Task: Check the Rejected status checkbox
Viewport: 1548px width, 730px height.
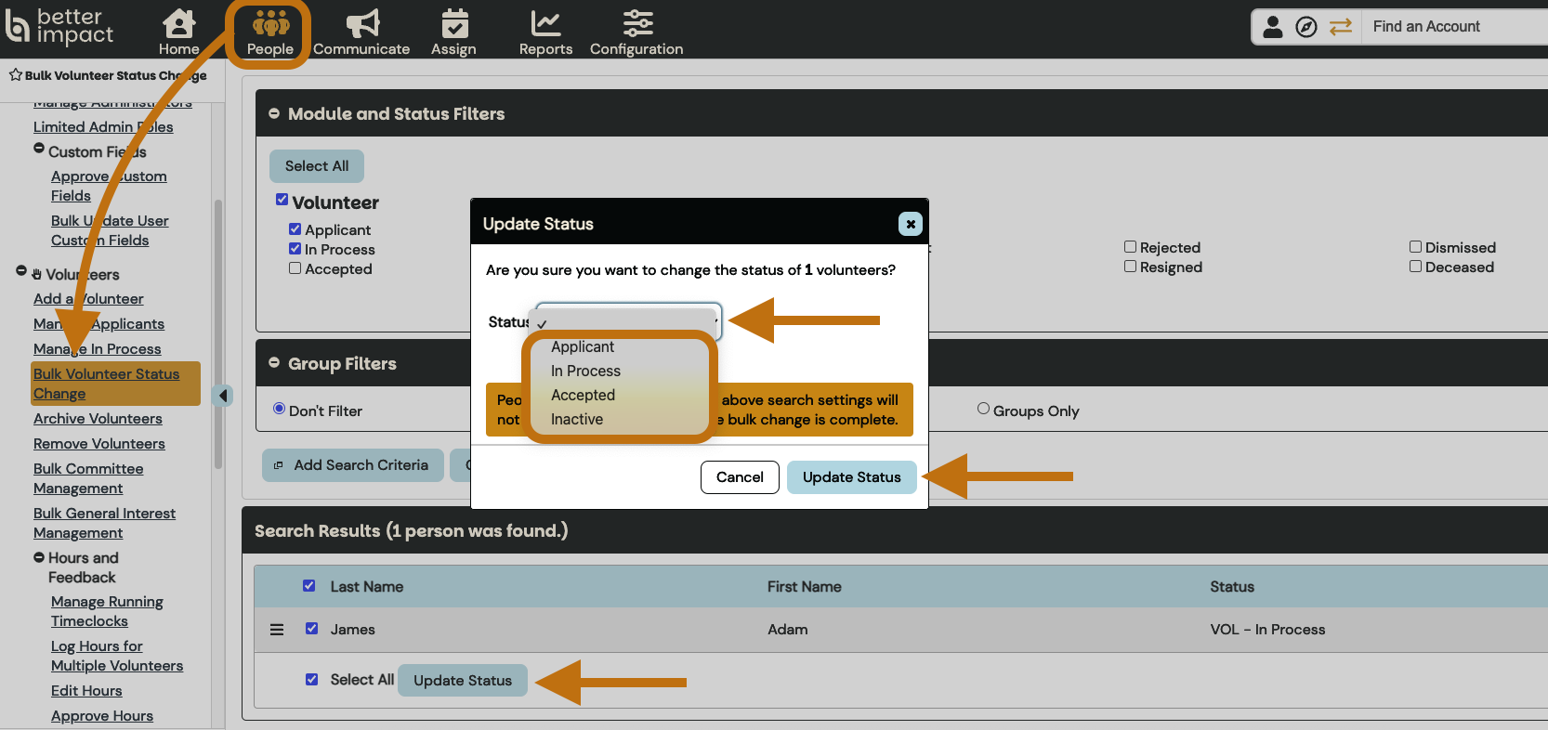Action: (x=1131, y=247)
